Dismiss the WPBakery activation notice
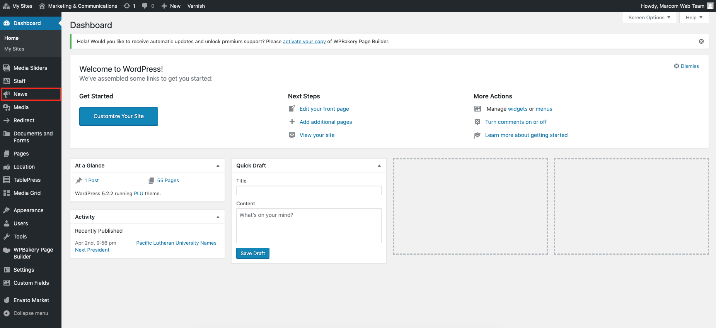 (701, 41)
